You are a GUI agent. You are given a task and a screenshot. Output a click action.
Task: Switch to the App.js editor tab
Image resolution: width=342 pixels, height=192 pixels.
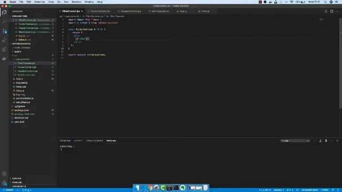(x=183, y=11)
